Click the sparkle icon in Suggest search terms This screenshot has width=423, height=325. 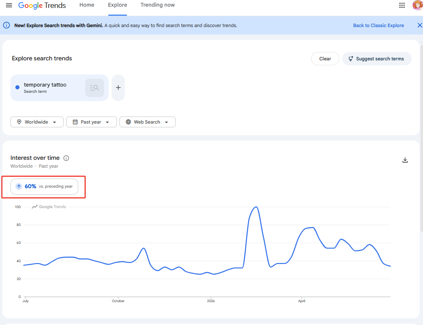coord(351,59)
